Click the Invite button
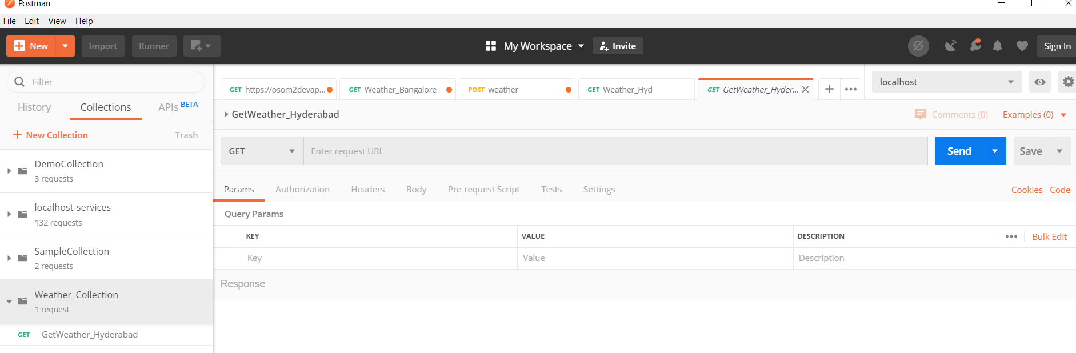Viewport: 1076px width, 353px height. click(x=618, y=46)
